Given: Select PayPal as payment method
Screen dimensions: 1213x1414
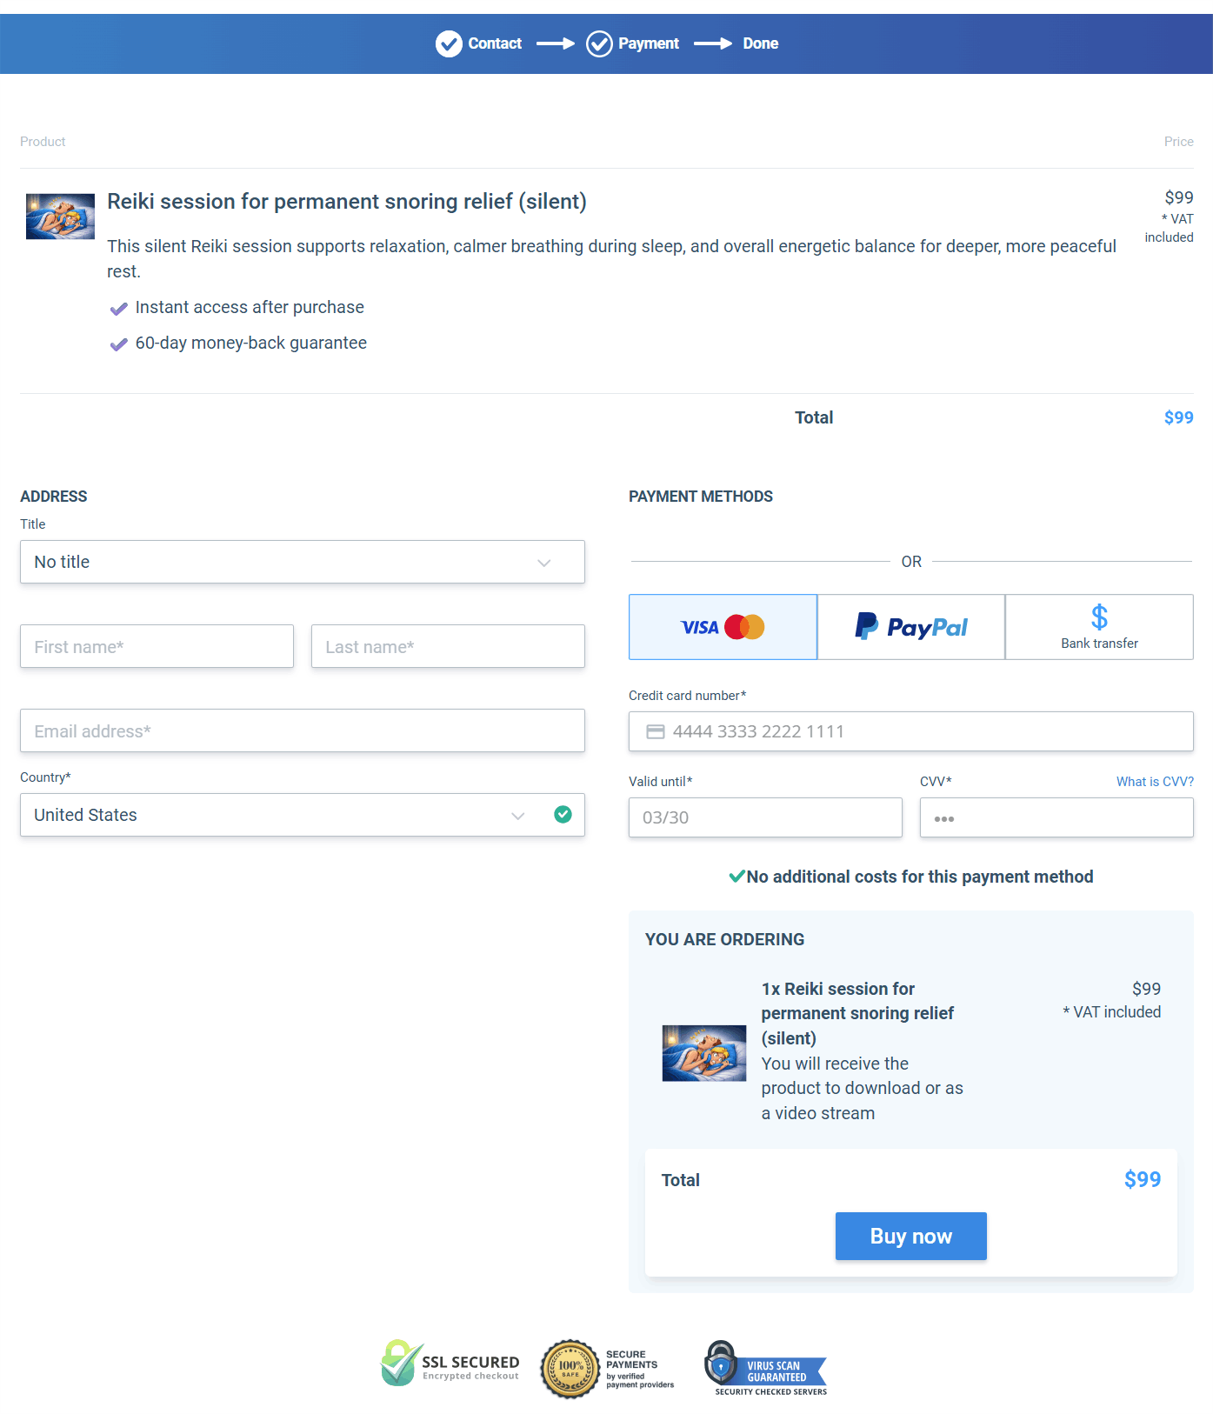Looking at the screenshot, I should pyautogui.click(x=910, y=627).
